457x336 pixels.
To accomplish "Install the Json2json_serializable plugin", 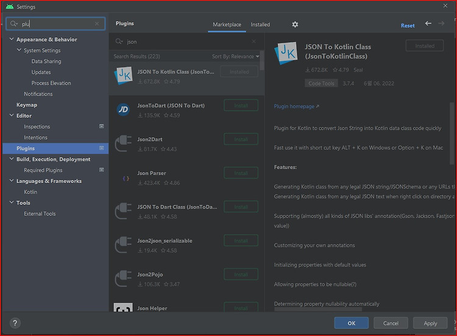I will (241, 241).
